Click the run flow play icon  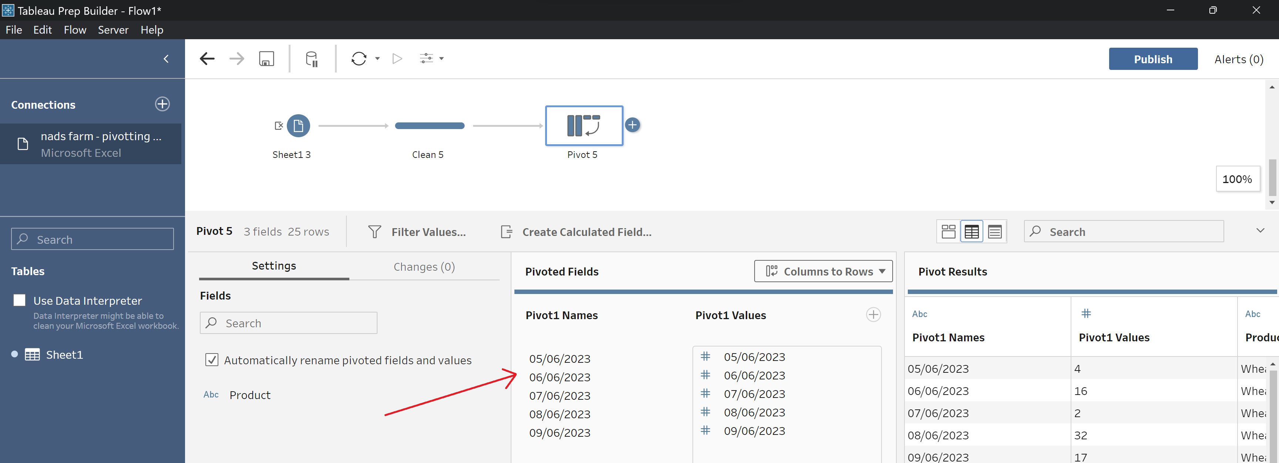pos(397,58)
